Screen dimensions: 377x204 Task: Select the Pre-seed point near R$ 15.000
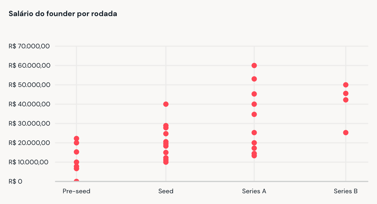76,152
